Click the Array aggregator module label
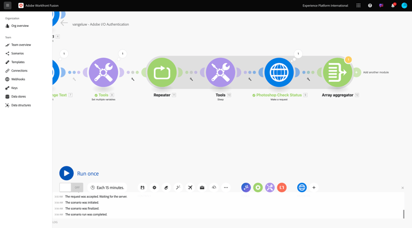Viewport: 412px width, 228px height. 338,95
